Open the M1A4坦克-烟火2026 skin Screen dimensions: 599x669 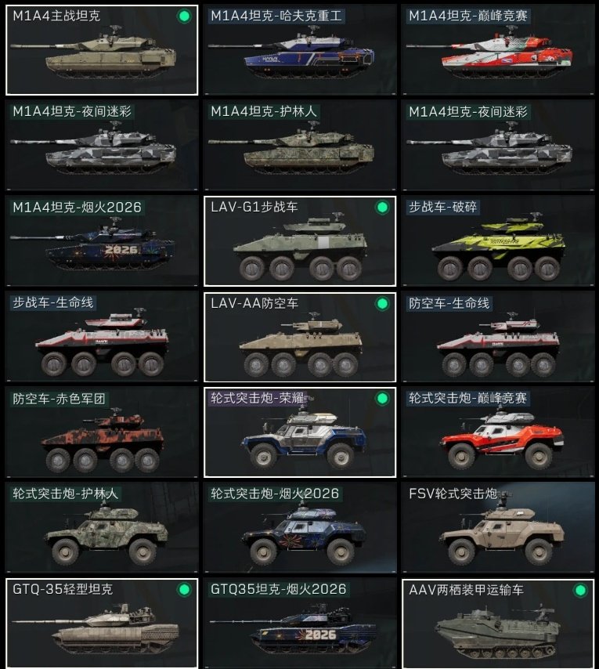pyautogui.click(x=102, y=241)
